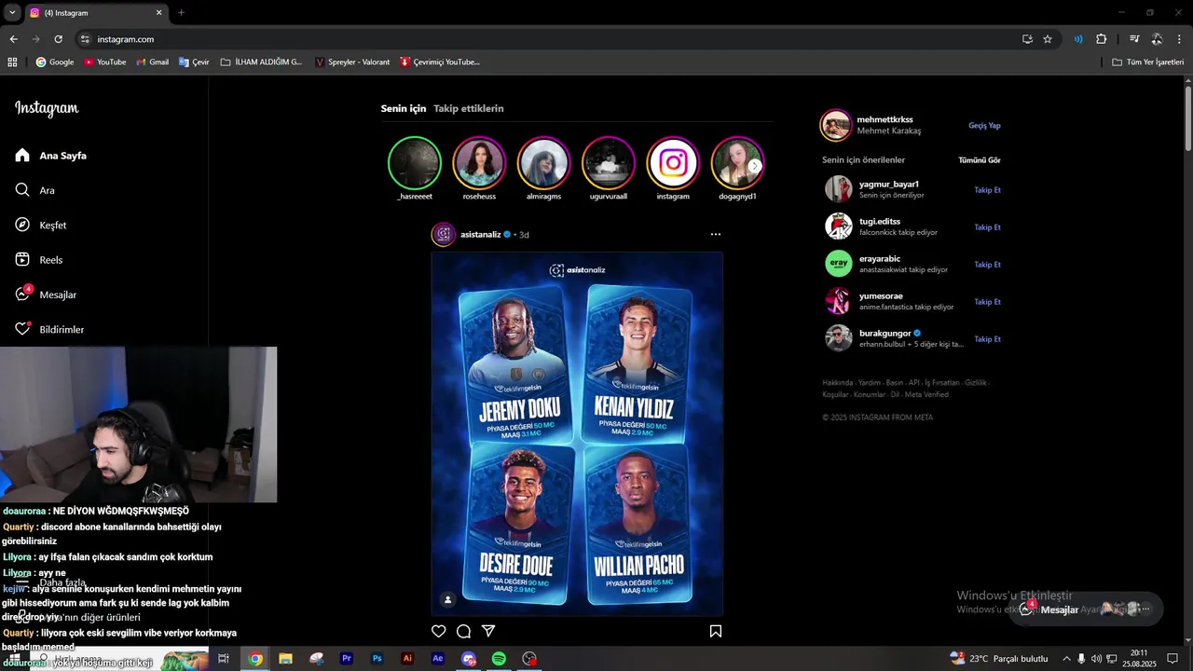Open Premiere Pro from the taskbar
1193x671 pixels.
pos(347,658)
